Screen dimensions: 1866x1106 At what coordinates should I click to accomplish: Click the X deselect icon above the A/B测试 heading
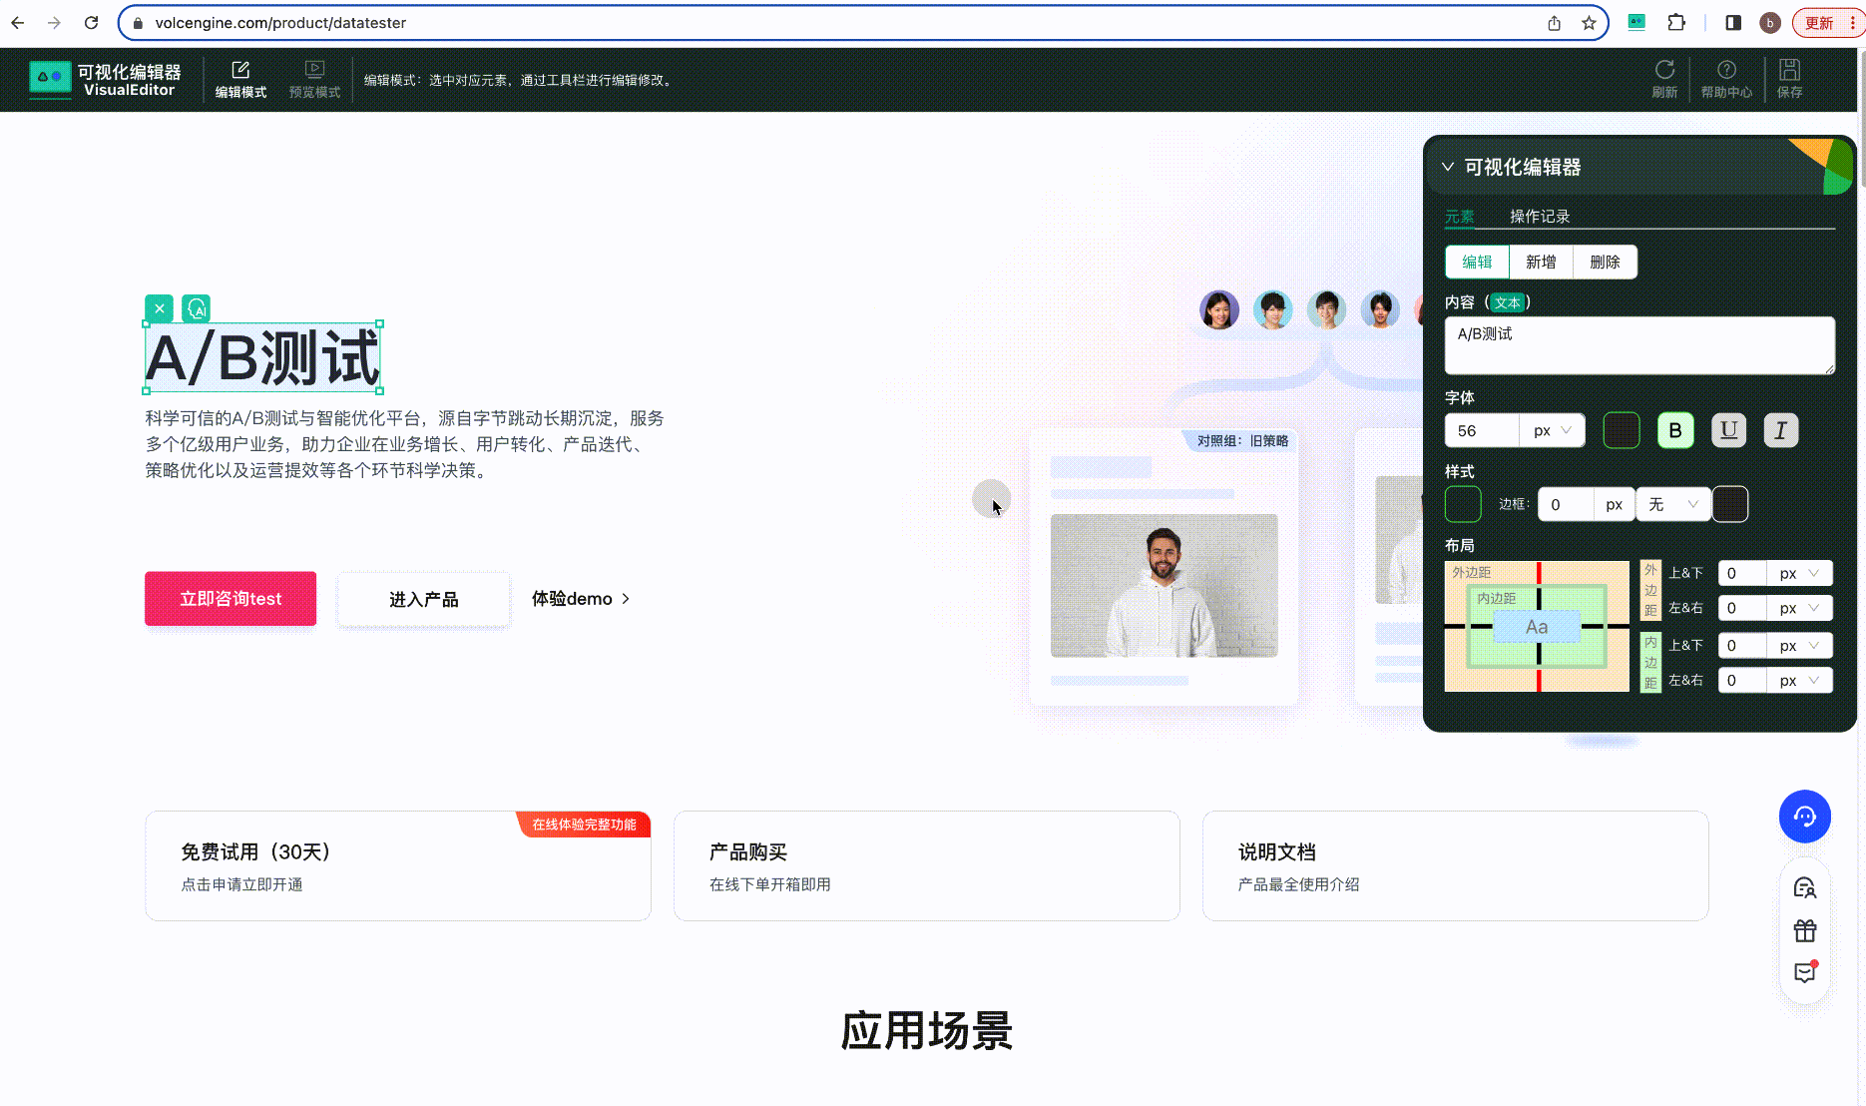pos(159,308)
